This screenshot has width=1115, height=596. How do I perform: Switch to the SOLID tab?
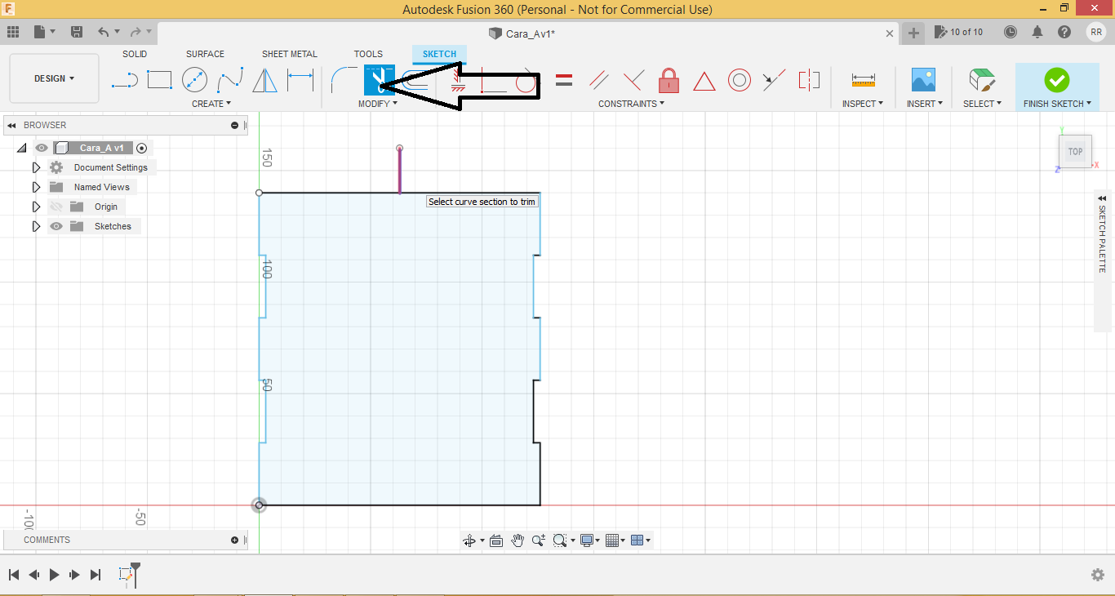(135, 54)
